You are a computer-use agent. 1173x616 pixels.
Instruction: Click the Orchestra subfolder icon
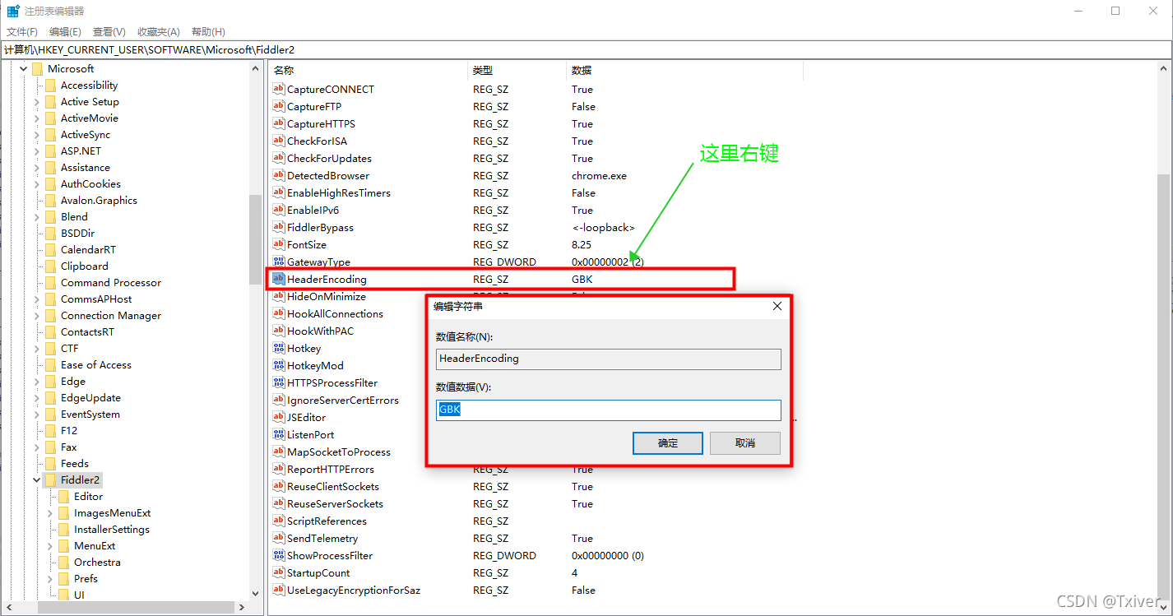(x=64, y=562)
